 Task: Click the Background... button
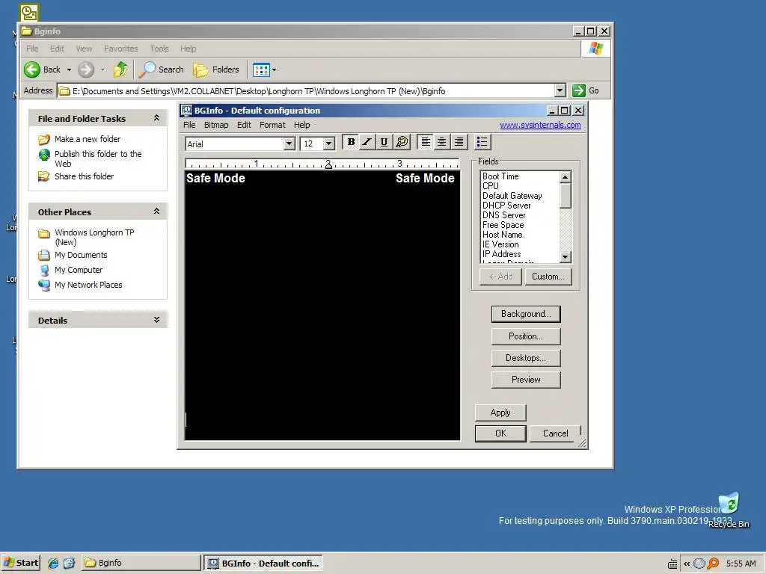(526, 314)
